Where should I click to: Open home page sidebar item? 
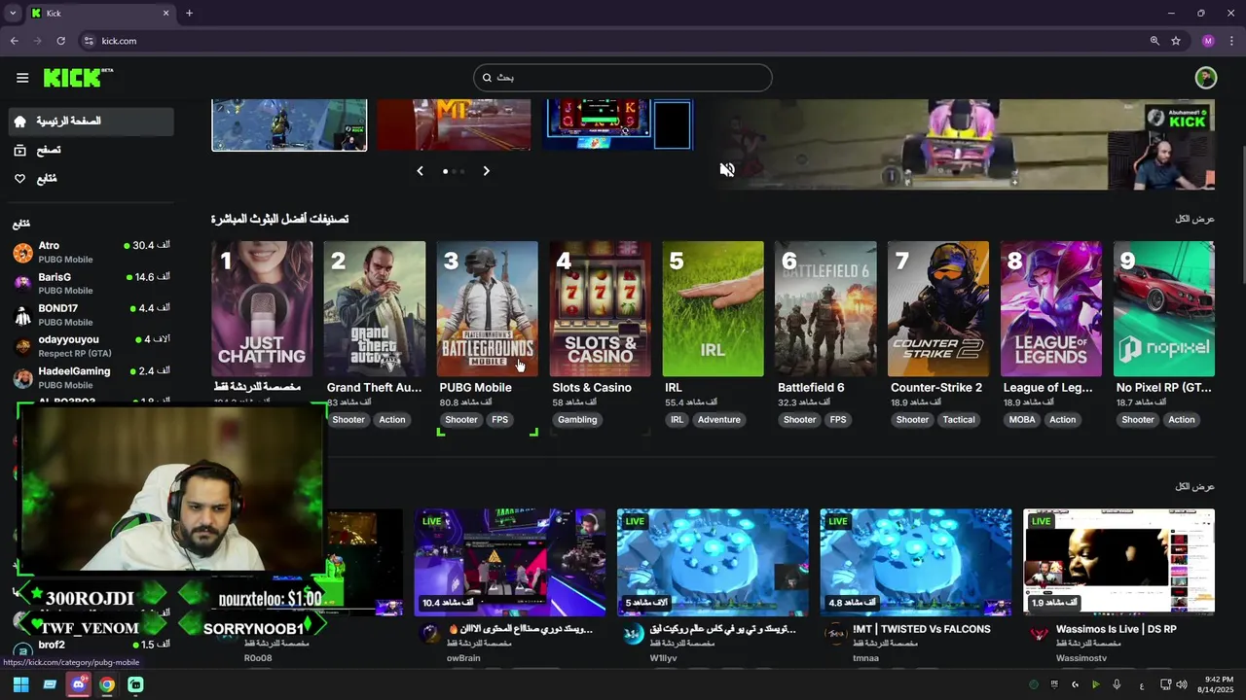[92, 122]
